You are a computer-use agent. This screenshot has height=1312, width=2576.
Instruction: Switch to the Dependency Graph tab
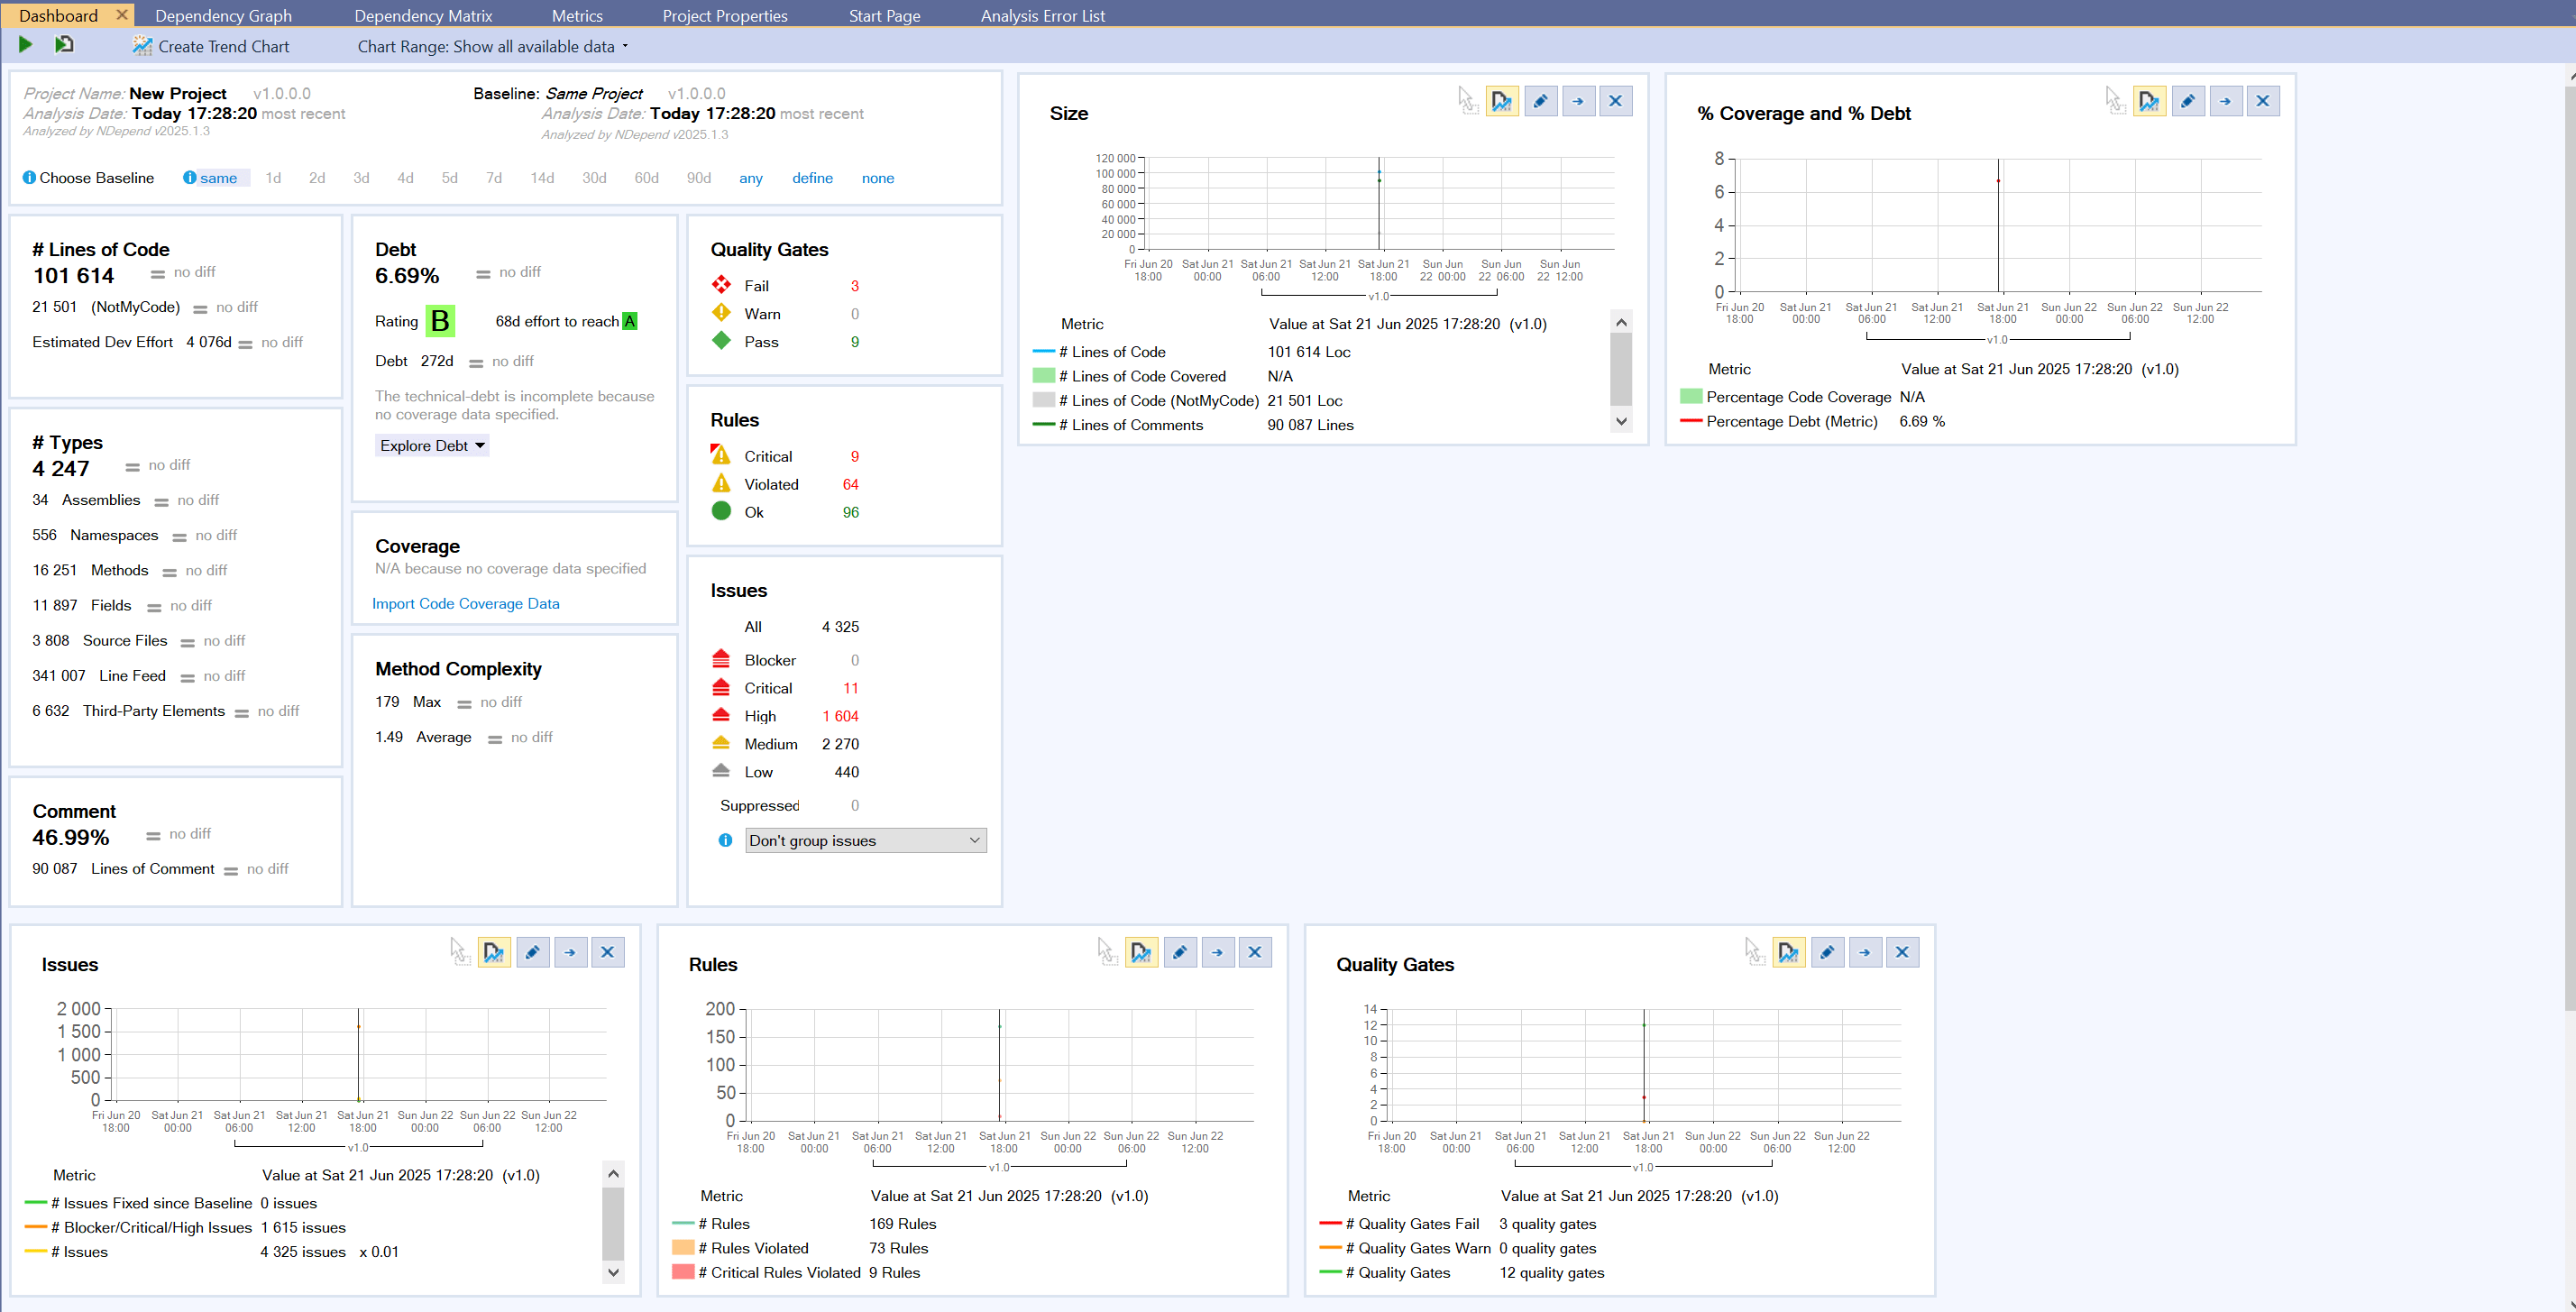point(223,15)
